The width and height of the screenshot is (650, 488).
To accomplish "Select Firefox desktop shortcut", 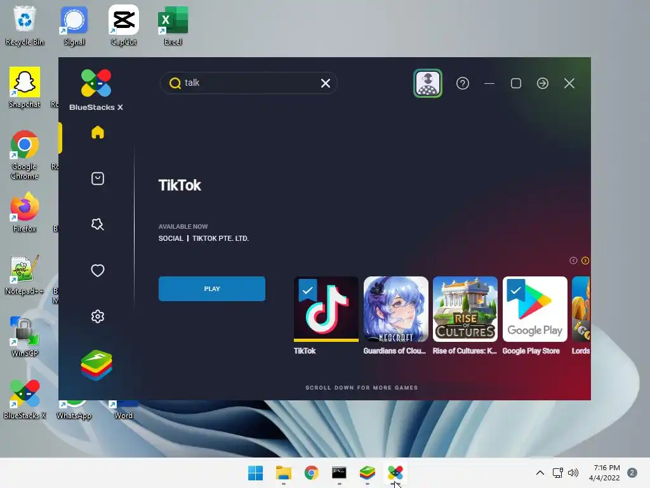I will coord(25,212).
